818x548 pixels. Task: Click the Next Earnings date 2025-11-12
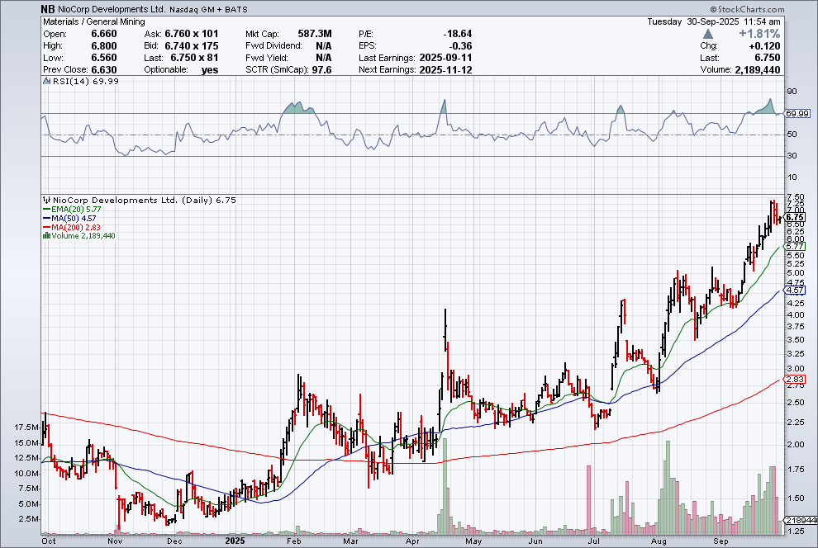click(x=445, y=70)
